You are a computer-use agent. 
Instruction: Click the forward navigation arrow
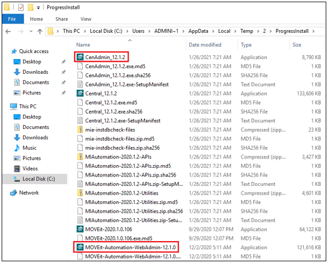tap(21, 32)
